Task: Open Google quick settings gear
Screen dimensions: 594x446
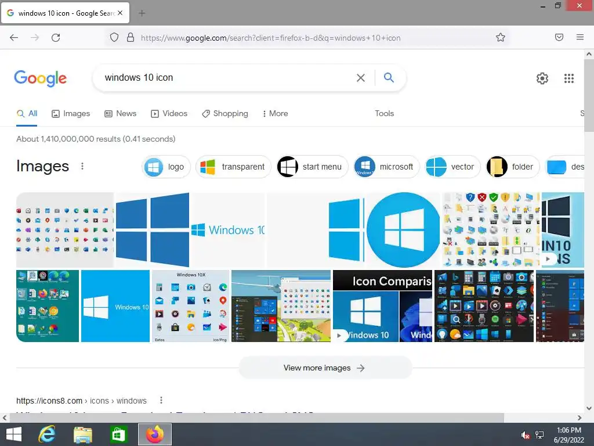Action: click(542, 78)
